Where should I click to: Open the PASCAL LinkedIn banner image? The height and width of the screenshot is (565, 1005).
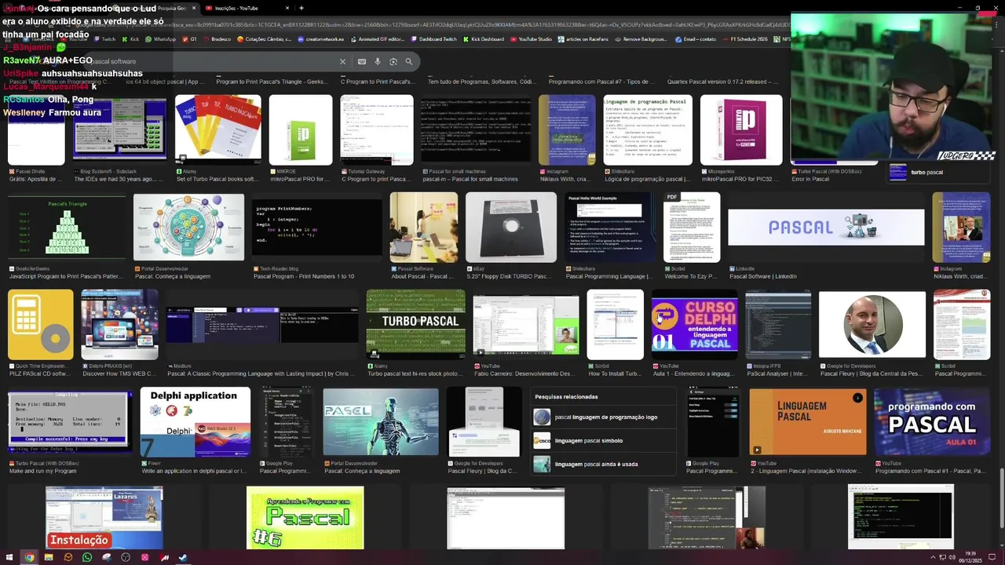[x=826, y=228]
